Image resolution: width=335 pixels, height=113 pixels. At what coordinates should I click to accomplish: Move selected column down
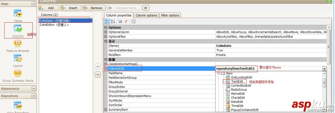[x=98, y=74]
